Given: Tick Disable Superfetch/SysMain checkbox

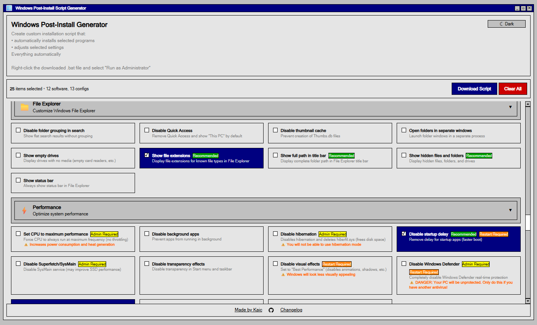Looking at the screenshot, I should pyautogui.click(x=18, y=264).
